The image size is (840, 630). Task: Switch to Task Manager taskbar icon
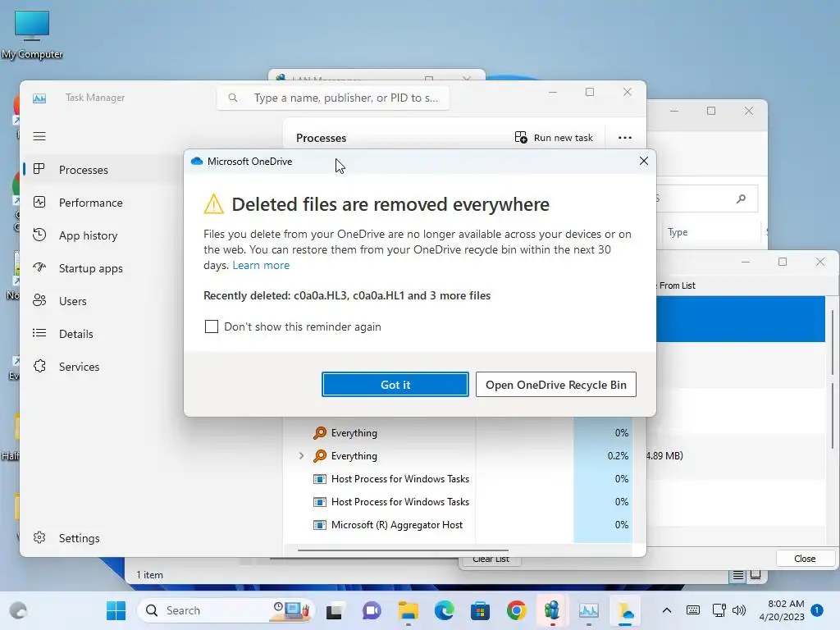tap(588, 610)
